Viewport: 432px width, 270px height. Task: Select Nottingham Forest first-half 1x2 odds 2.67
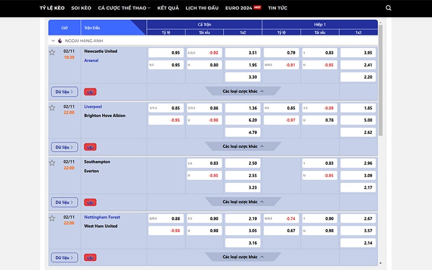click(358, 219)
